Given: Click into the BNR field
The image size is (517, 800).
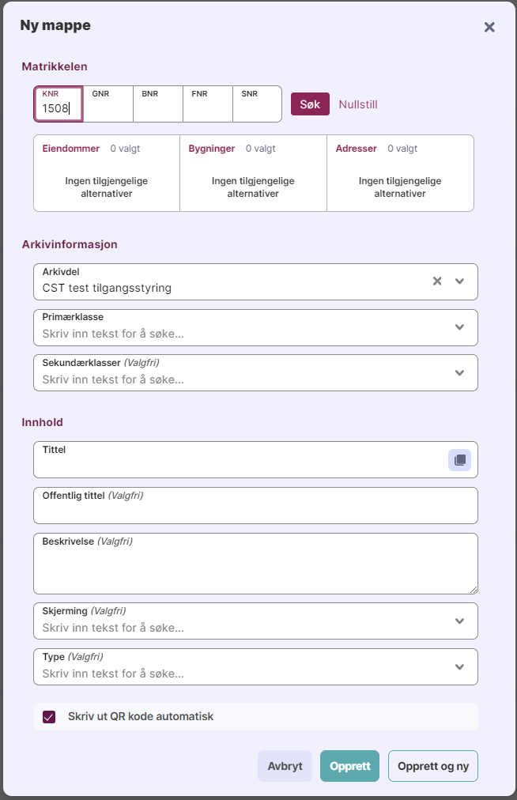Looking at the screenshot, I should pos(158,108).
